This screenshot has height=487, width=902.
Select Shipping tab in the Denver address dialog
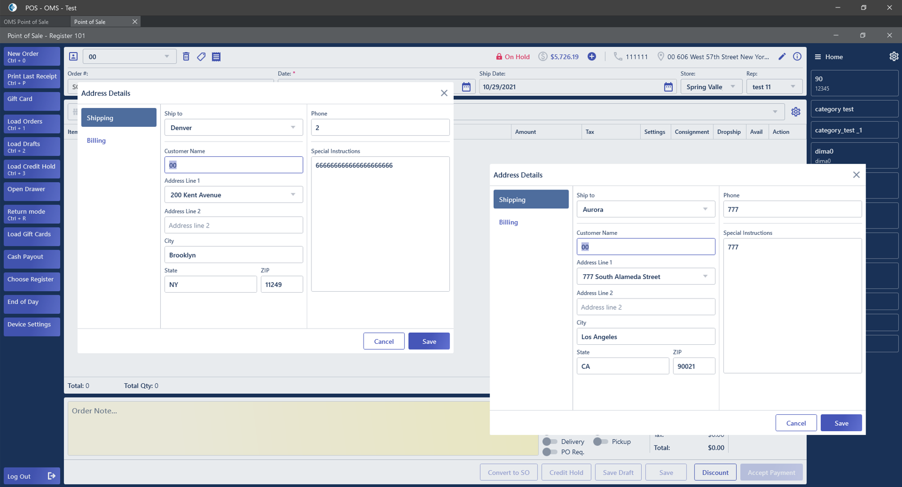119,118
